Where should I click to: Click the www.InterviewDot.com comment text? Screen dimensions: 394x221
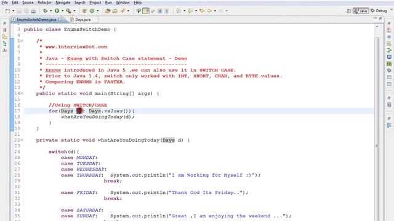click(x=76, y=47)
